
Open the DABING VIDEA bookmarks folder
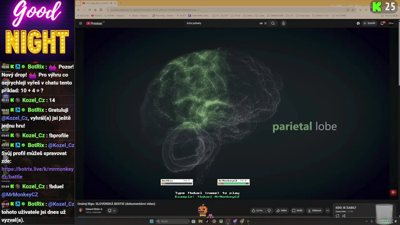coord(275,15)
